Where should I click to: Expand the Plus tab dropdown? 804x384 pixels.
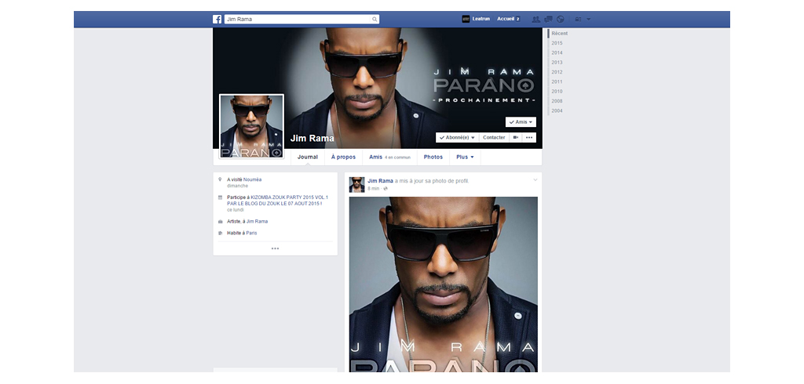(x=465, y=157)
